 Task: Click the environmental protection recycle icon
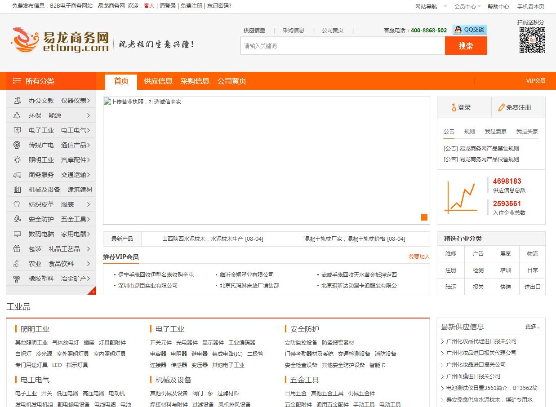tap(17, 115)
